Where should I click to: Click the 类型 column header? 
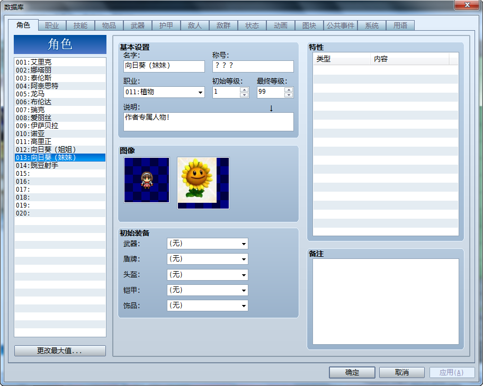[x=342, y=59]
